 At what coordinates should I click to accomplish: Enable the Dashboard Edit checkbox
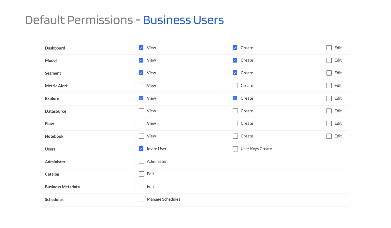click(329, 48)
